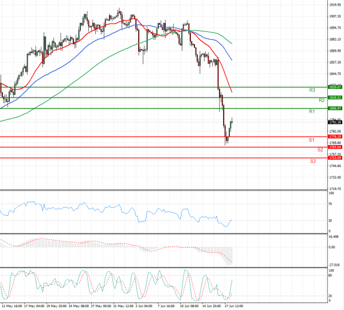Click the S3 support label
This screenshot has height=310, width=344.
tap(312, 161)
